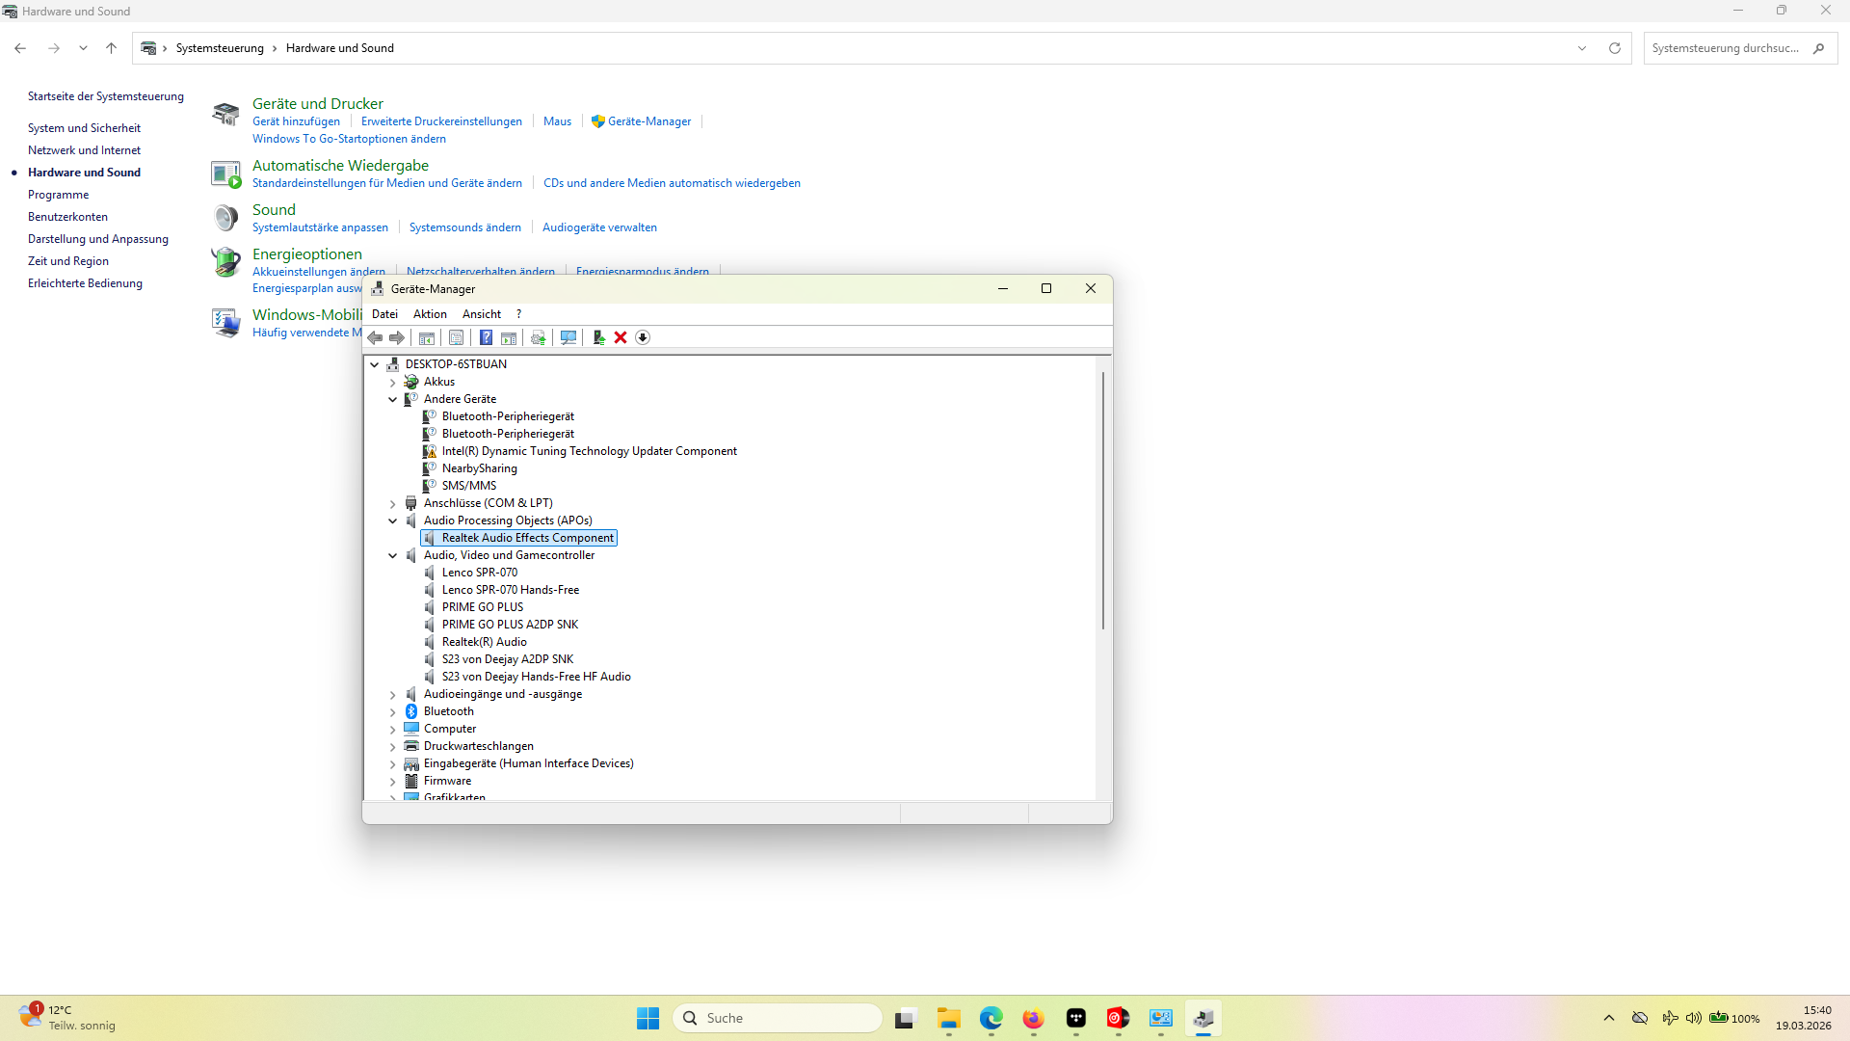
Task: Expand the Akkus category
Action: [x=393, y=383]
